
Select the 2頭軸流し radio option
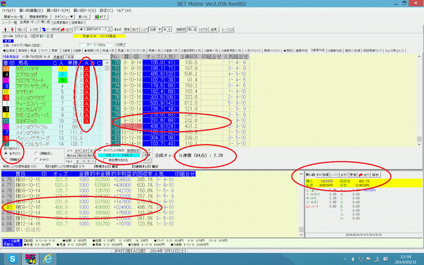pos(44,153)
